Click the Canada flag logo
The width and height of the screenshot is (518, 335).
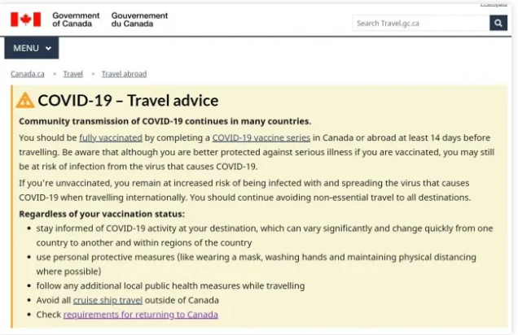(x=25, y=19)
